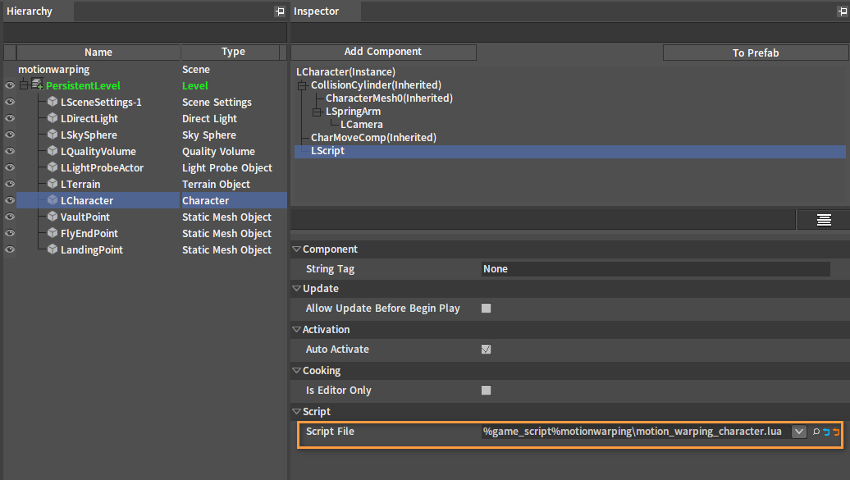Viewport: 850px width, 480px height.
Task: Collapse the Component section
Action: (x=296, y=249)
